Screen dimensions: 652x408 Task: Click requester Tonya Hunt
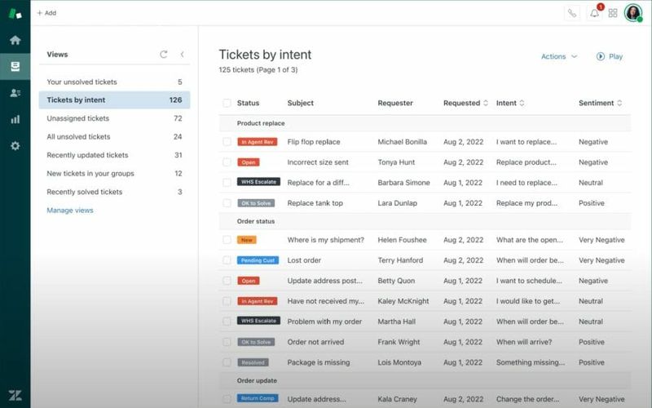tap(396, 162)
